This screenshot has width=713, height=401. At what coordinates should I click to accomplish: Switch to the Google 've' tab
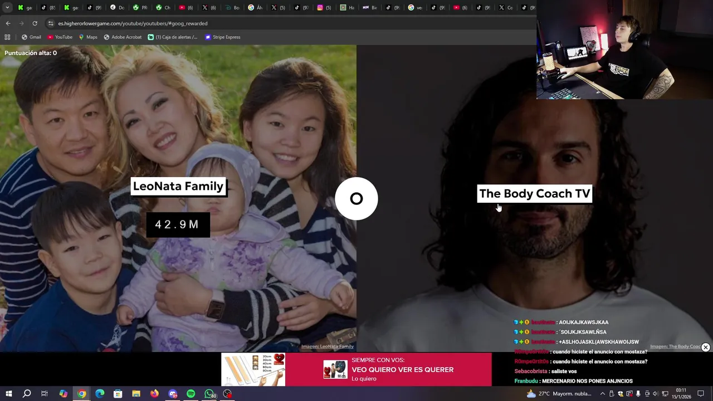416,8
